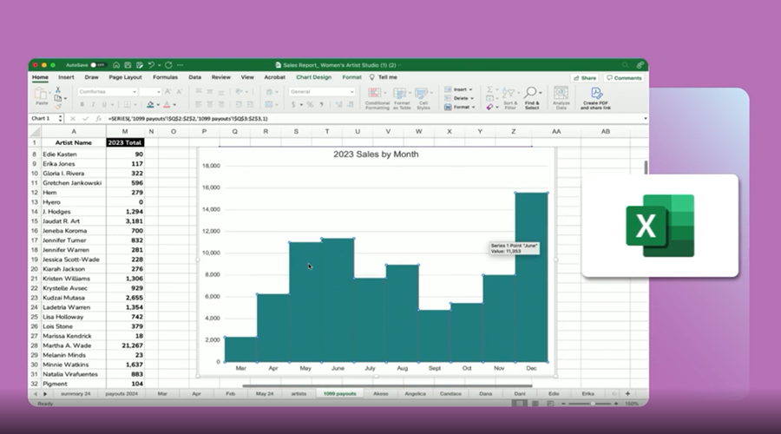
Task: Click the zoom slider in status bar
Action: click(590, 404)
